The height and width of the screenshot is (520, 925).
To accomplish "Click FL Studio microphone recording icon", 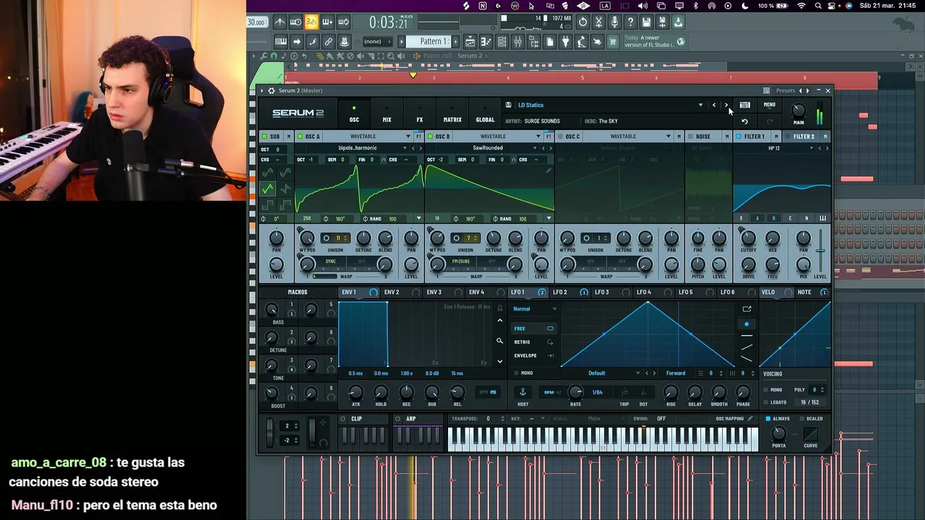I will (x=614, y=22).
